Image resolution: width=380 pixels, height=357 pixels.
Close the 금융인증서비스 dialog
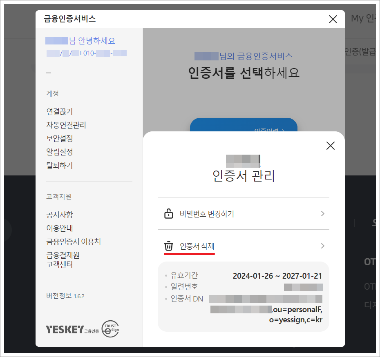pos(333,19)
